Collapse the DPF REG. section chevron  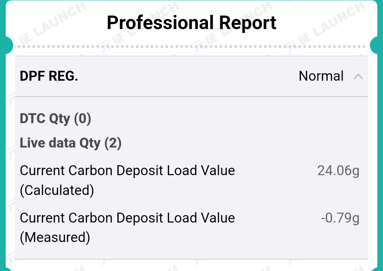pyautogui.click(x=359, y=76)
